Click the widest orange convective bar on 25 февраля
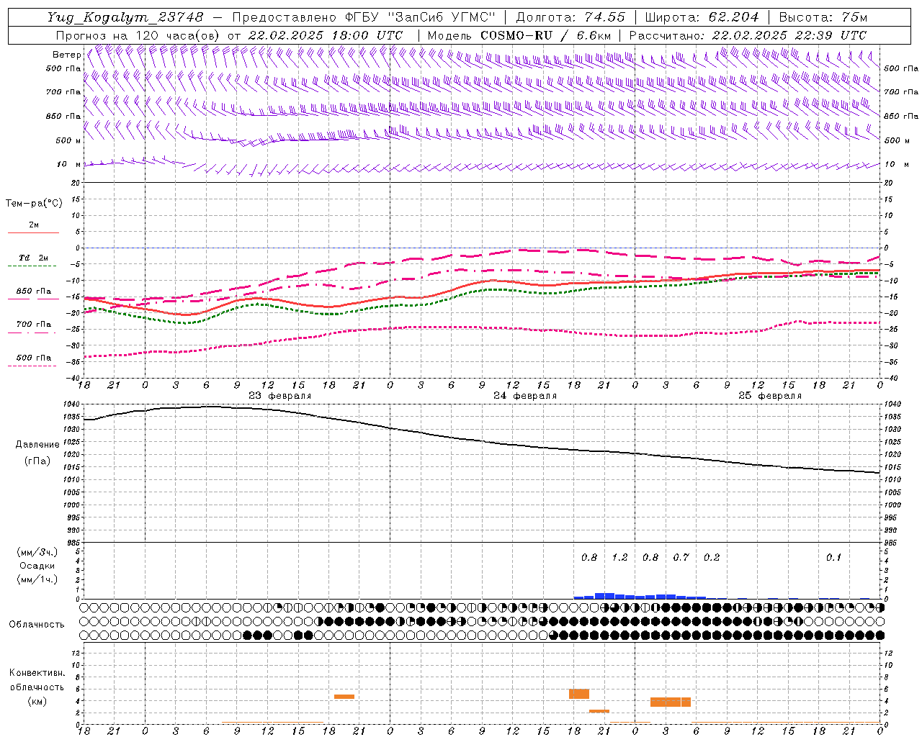This screenshot has width=922, height=737. click(x=671, y=702)
